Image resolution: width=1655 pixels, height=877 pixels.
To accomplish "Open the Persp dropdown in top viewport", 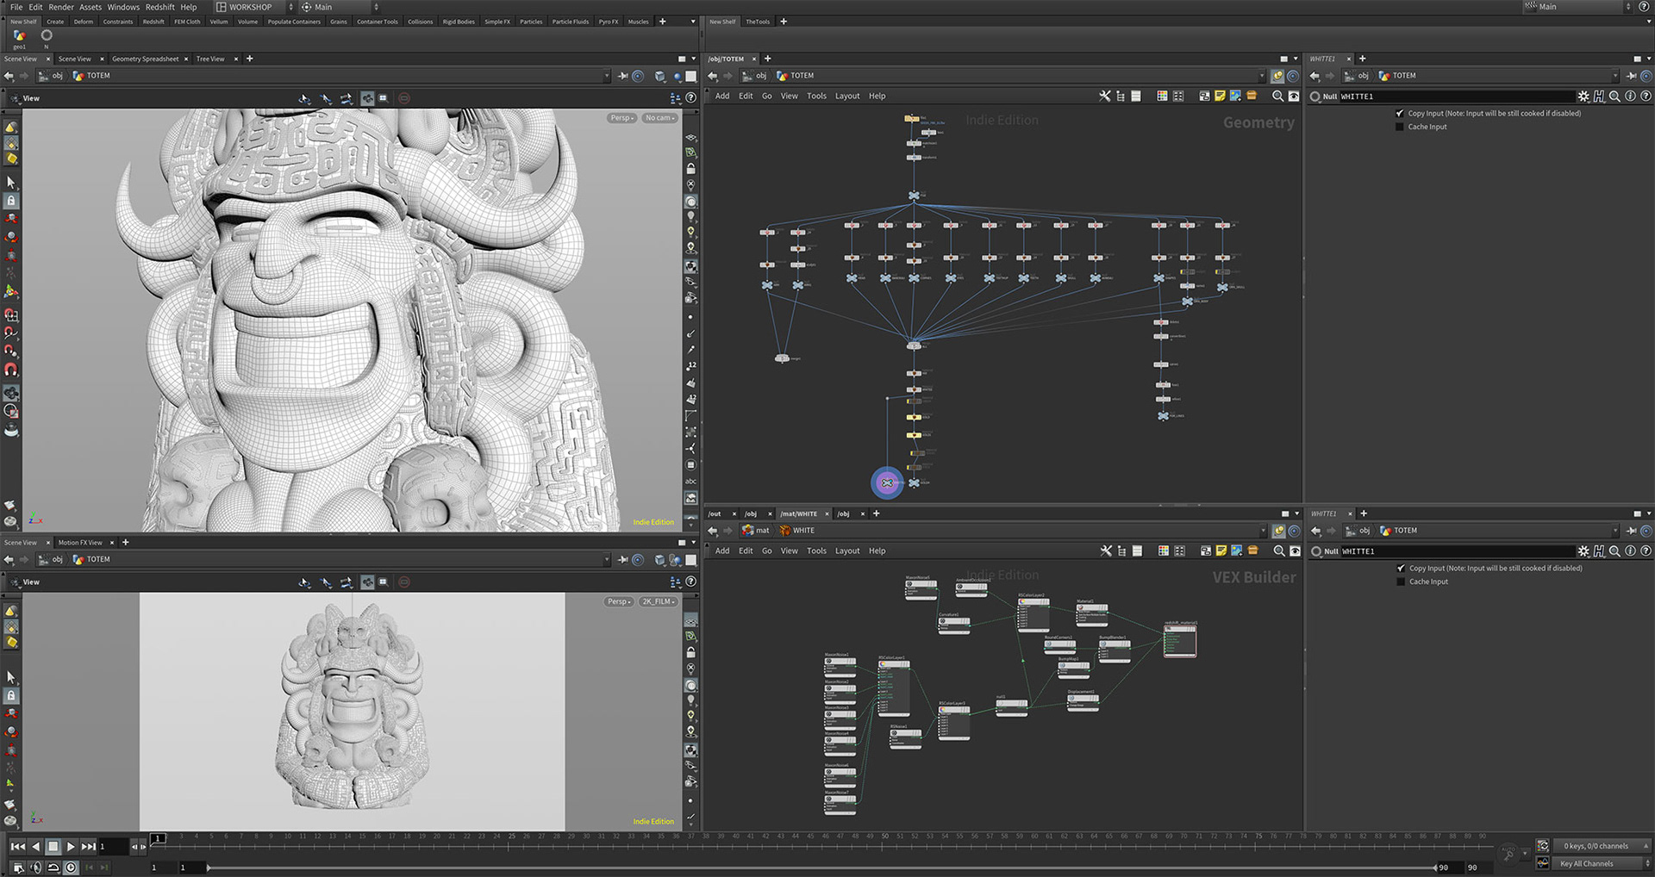I will (621, 118).
